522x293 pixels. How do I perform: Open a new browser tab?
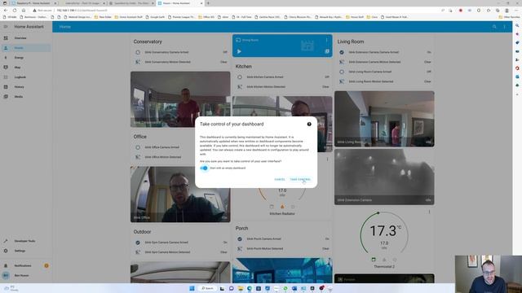[208, 3]
